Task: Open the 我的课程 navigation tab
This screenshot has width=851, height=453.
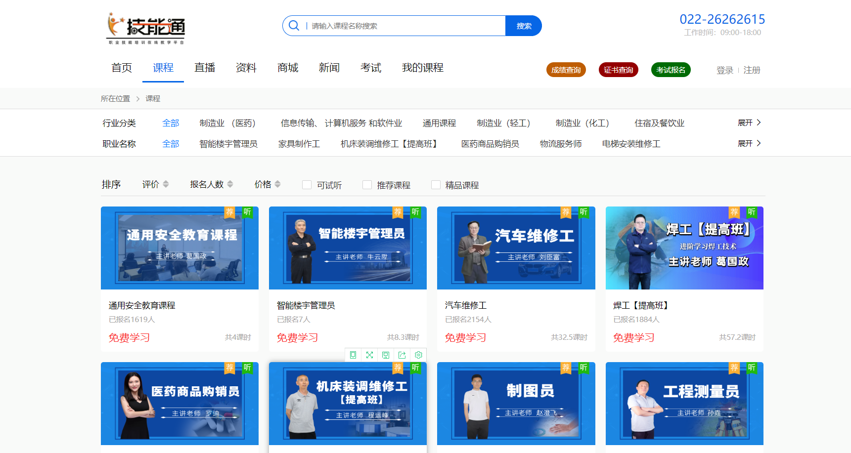Action: (422, 68)
